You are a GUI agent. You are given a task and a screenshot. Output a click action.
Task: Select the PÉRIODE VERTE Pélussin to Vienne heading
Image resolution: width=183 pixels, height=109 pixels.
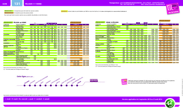pos(15,22)
